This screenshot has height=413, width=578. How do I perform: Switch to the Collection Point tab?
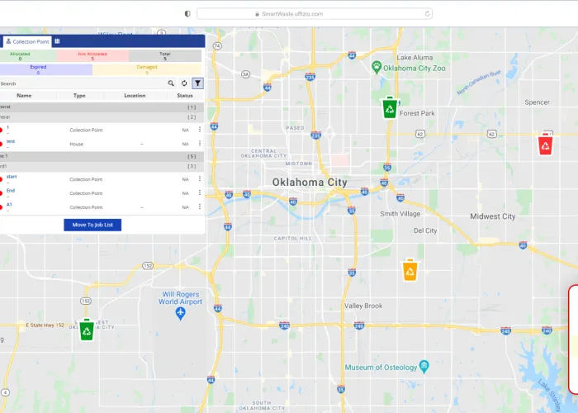[27, 41]
